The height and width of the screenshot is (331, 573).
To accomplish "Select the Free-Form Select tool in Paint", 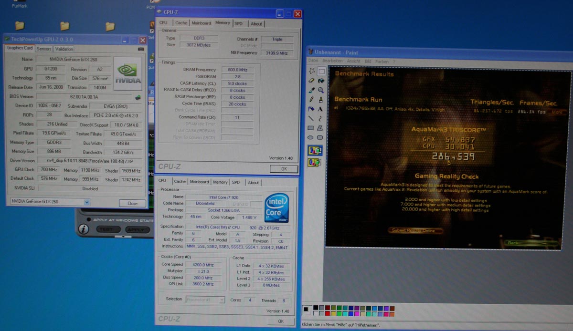I will point(312,71).
